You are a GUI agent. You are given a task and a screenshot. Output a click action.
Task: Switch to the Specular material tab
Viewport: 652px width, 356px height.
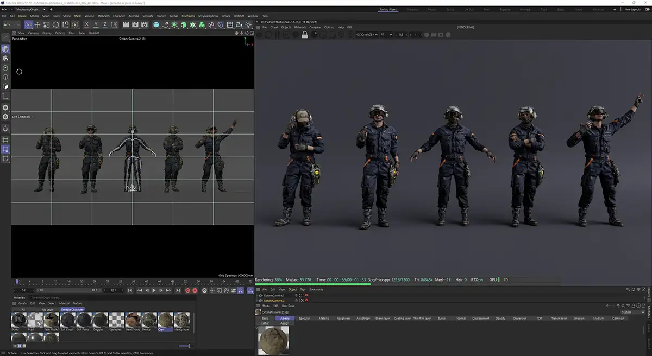point(304,319)
